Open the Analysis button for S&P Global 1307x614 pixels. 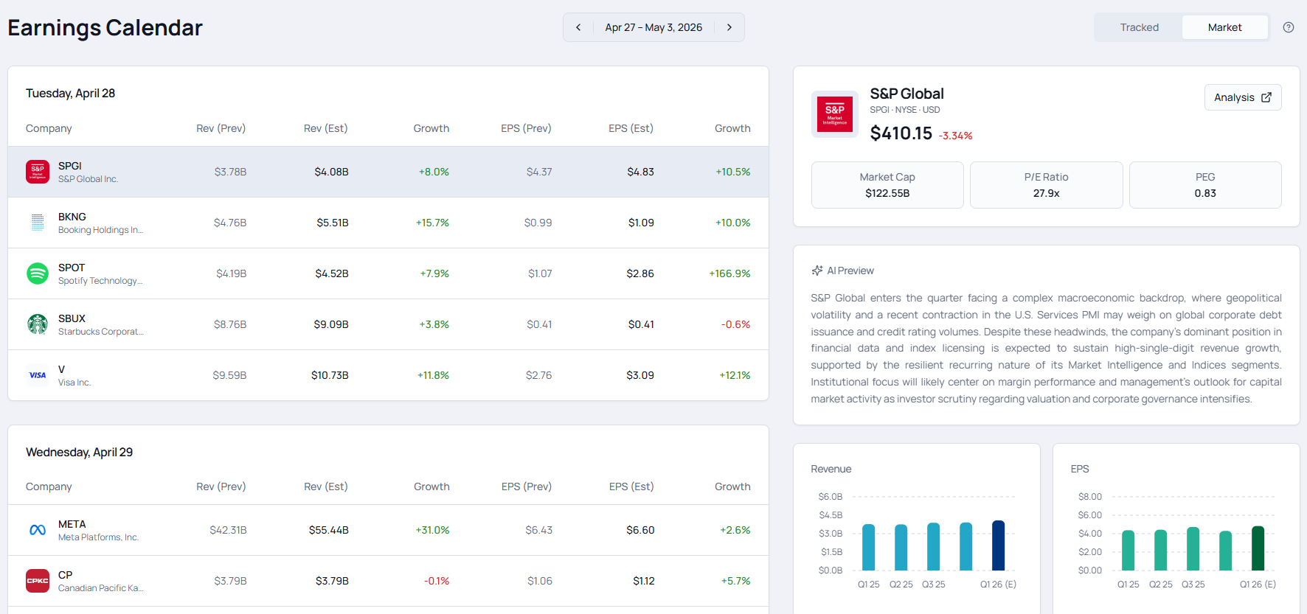1243,97
